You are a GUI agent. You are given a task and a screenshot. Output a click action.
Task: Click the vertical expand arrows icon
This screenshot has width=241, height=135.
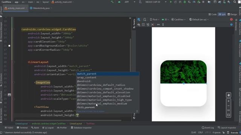tap(163, 25)
